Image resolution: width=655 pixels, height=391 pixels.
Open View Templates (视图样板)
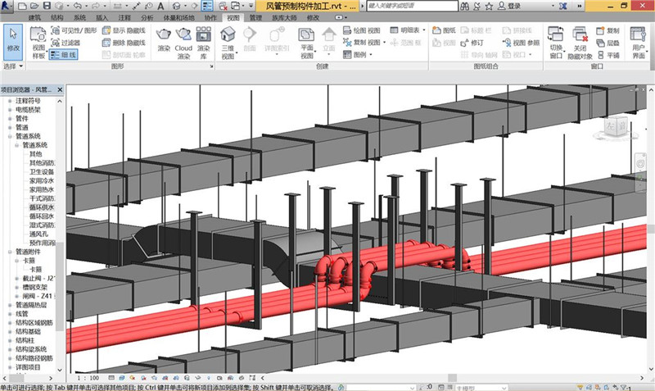(x=38, y=42)
